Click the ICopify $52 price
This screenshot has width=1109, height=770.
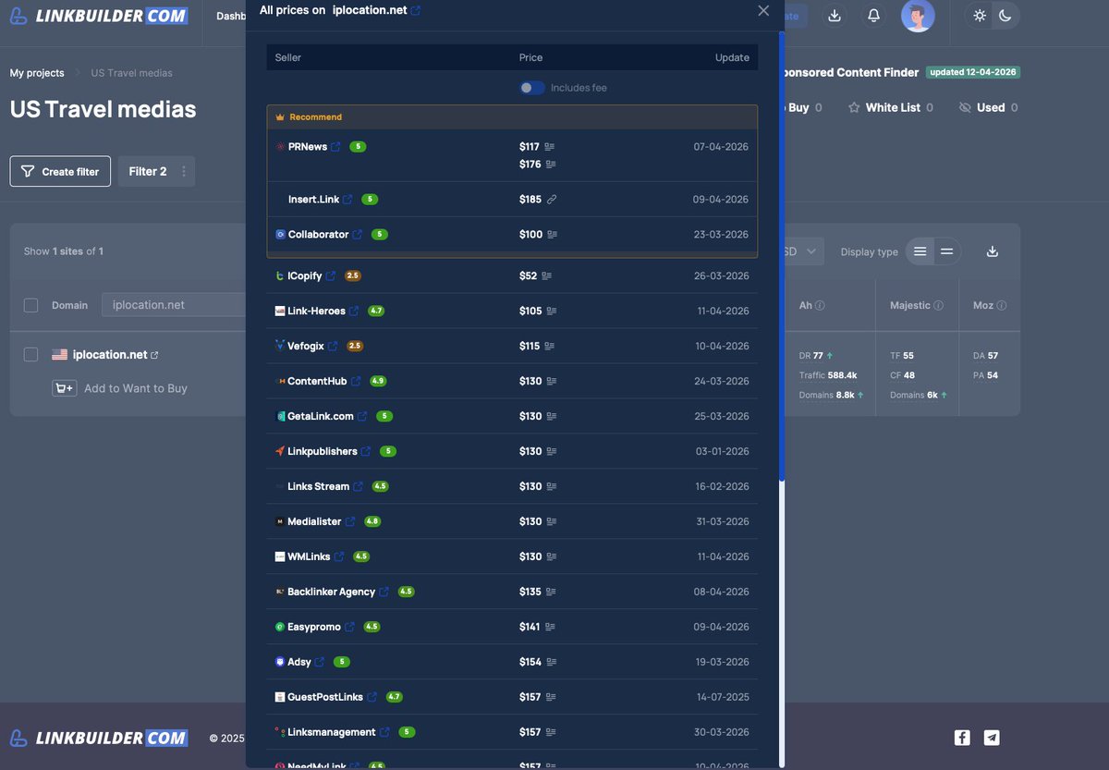coord(528,276)
